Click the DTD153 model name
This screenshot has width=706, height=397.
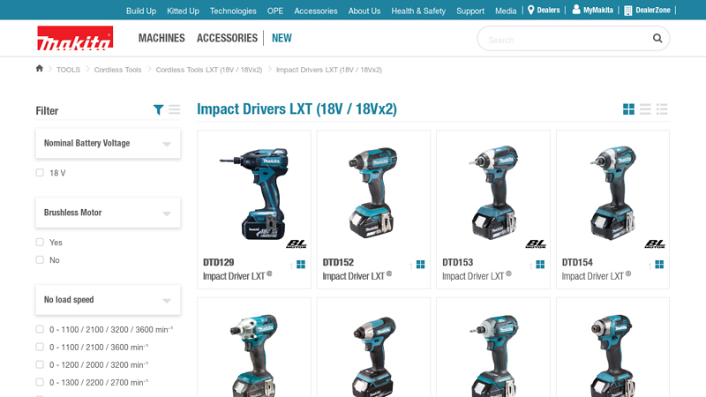[457, 262]
